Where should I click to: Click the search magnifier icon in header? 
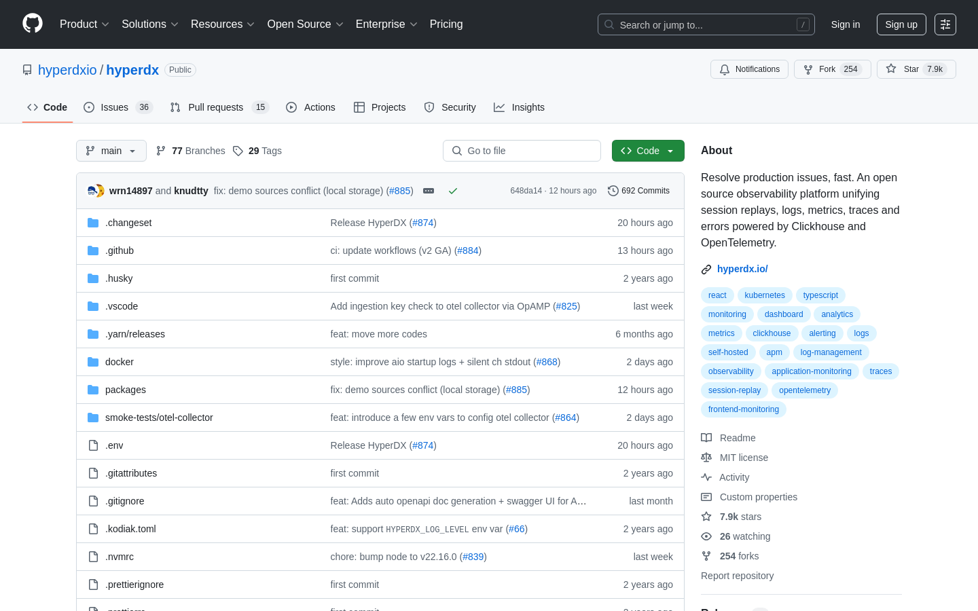[609, 24]
